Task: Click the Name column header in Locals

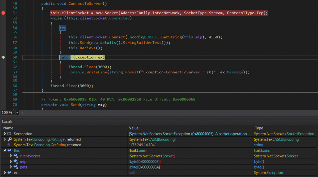Action: (8, 128)
